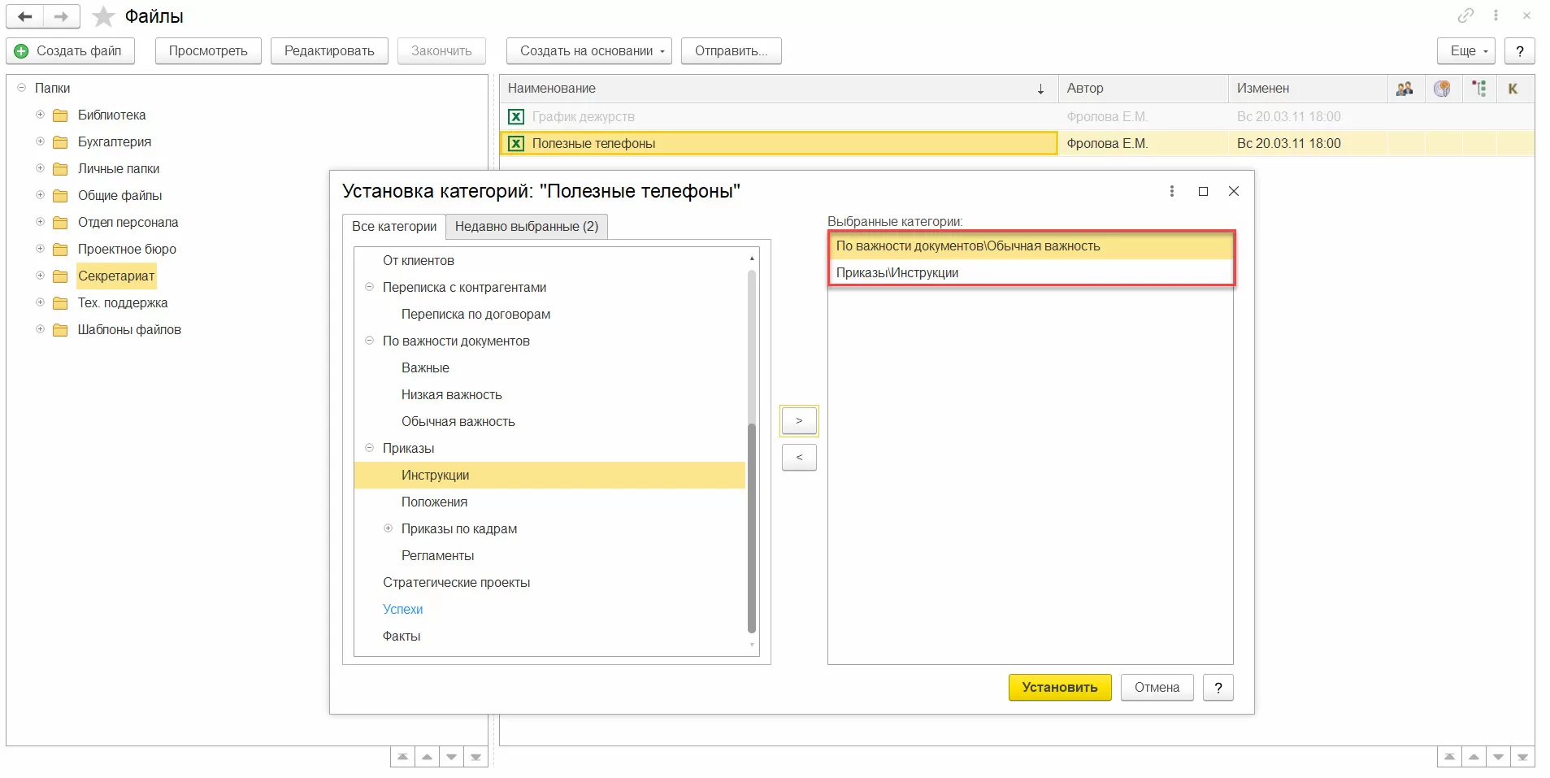Click Excel icon of График дежурств file

point(515,117)
